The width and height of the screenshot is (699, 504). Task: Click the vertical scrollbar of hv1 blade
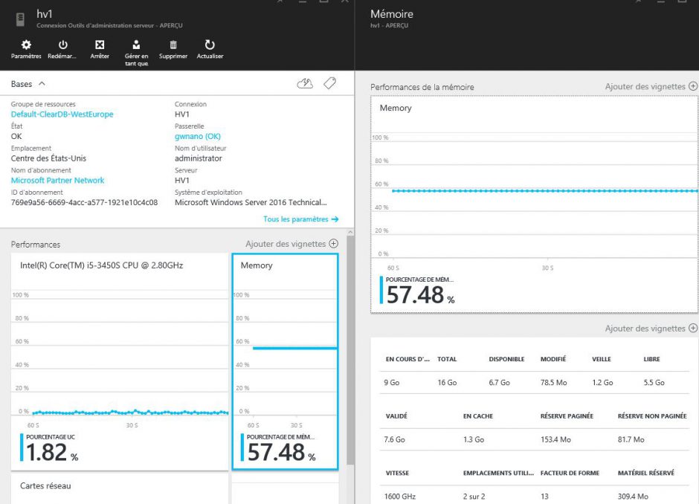(x=350, y=335)
